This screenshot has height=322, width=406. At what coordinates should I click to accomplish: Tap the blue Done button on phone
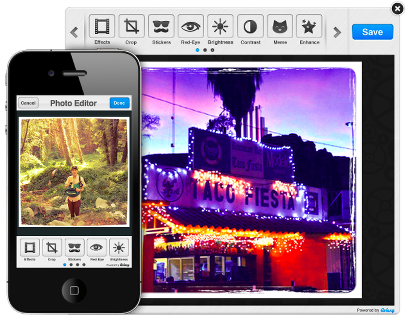(x=119, y=103)
